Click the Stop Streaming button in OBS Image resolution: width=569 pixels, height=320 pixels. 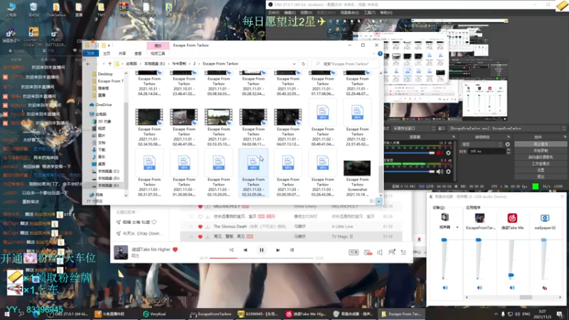coord(541,144)
